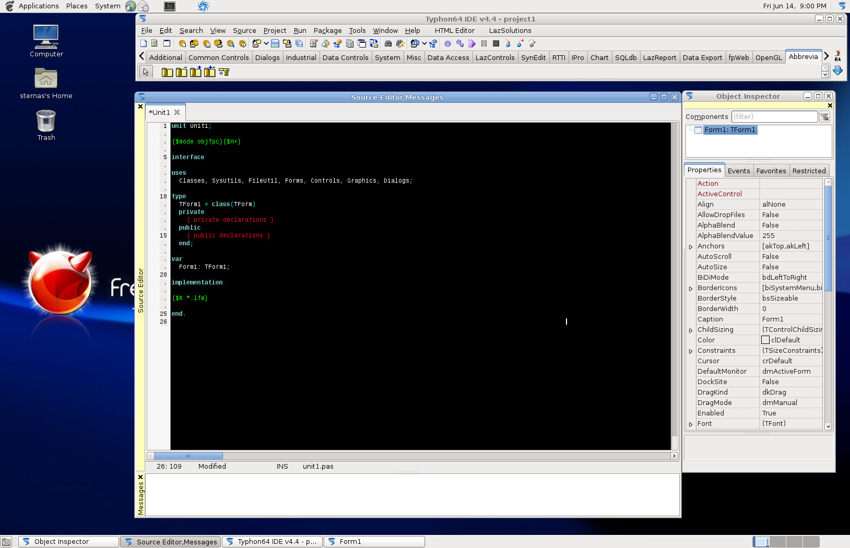Open the File menu
Viewport: 850px width, 548px height.
coord(147,30)
